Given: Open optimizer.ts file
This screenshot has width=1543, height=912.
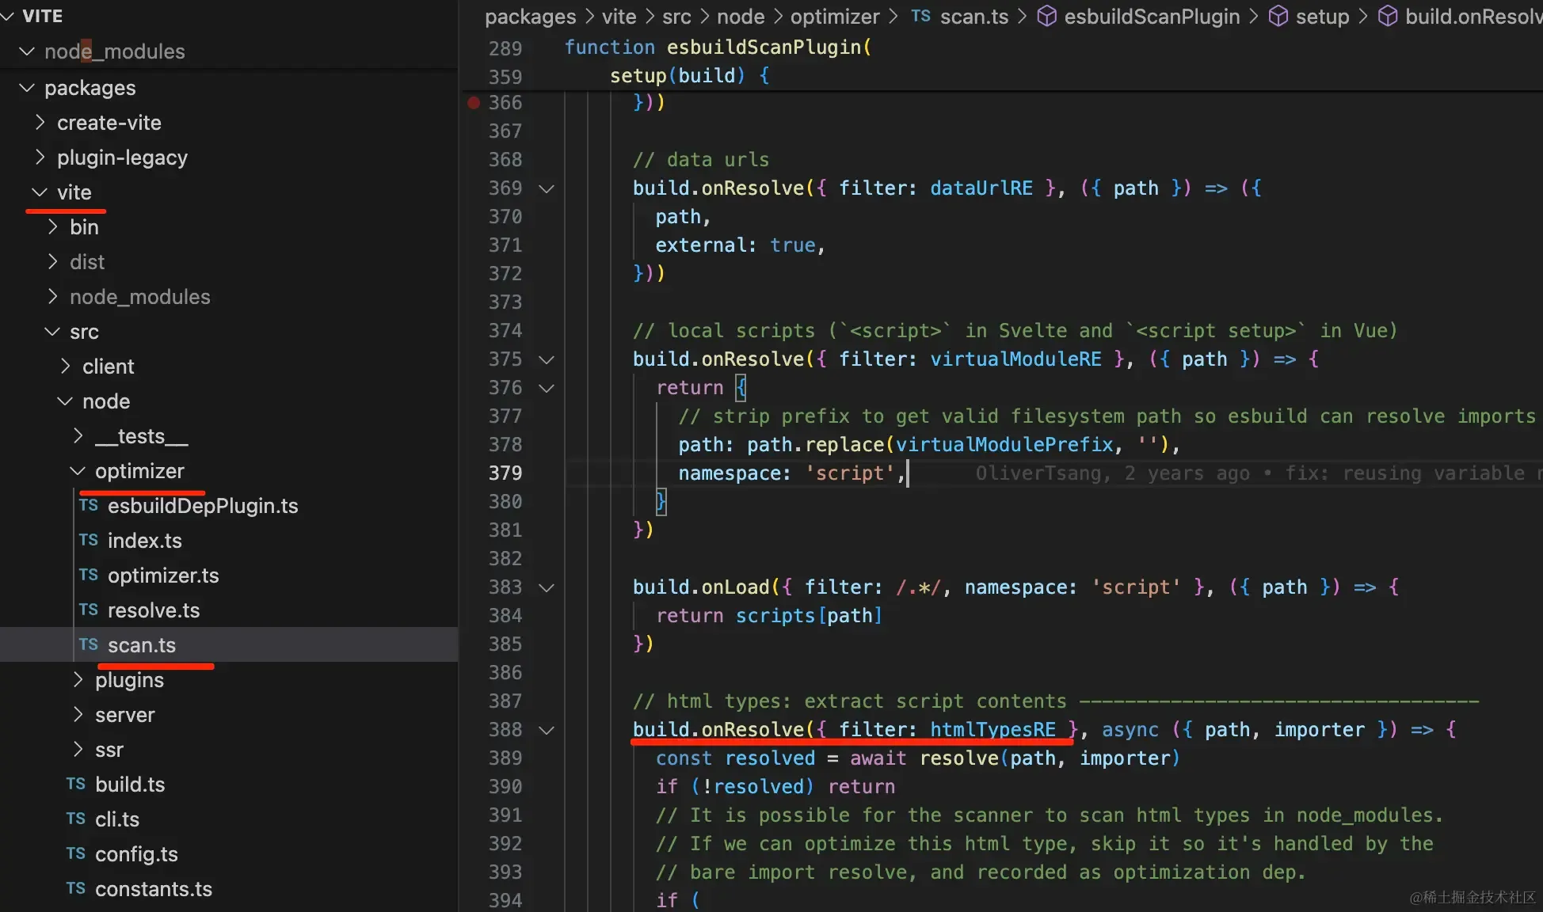Looking at the screenshot, I should [163, 575].
